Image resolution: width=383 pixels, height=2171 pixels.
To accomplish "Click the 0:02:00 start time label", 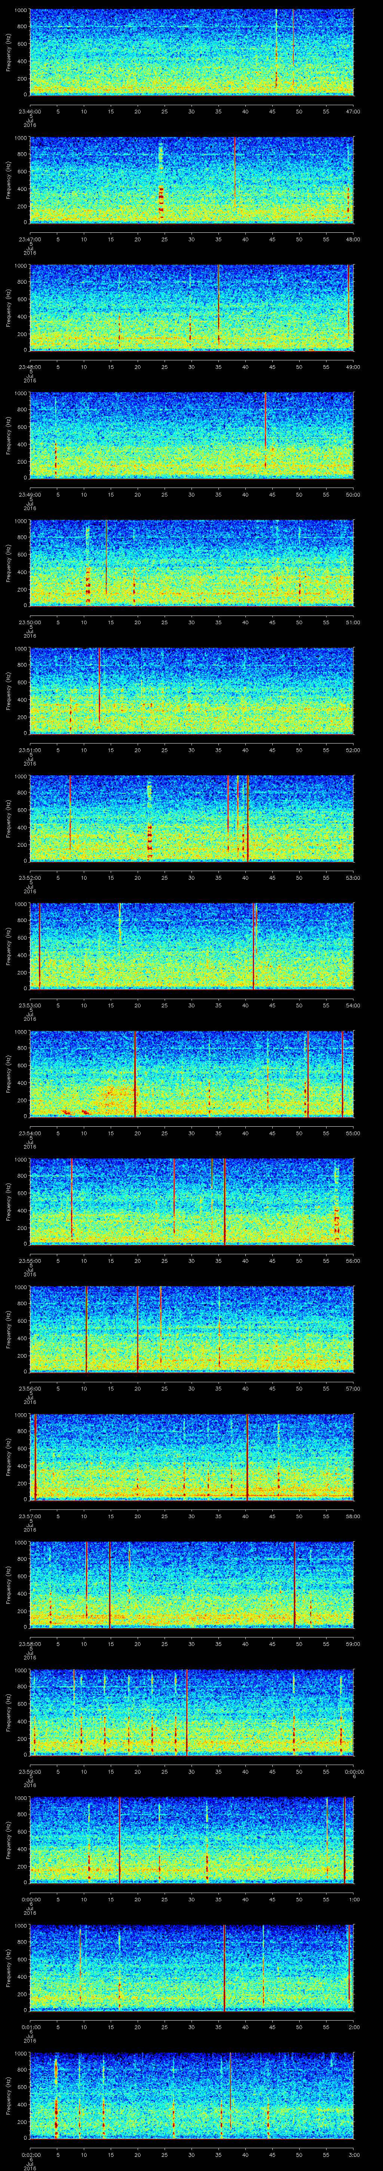I will pos(30,2154).
